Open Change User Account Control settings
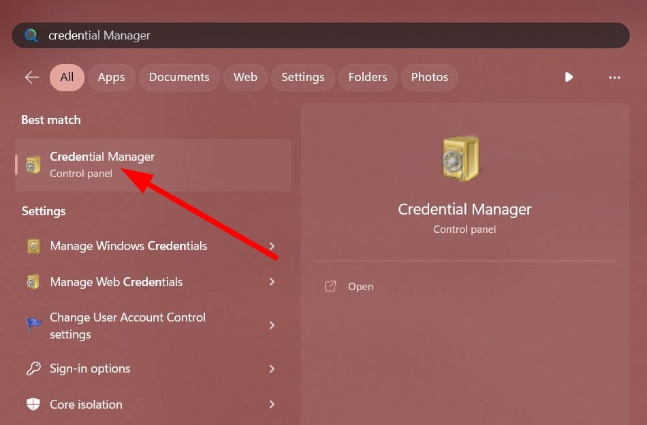 tap(127, 326)
